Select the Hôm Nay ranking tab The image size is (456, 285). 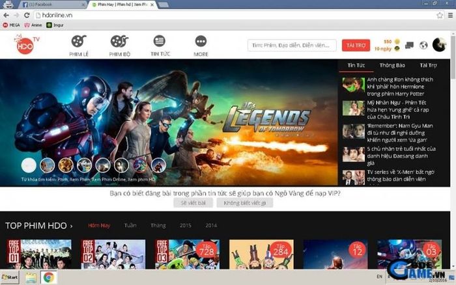[x=99, y=225]
